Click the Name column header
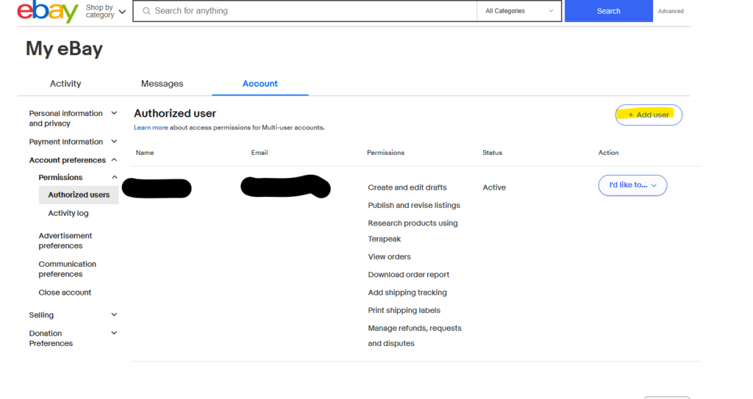The height and width of the screenshot is (399, 753). point(145,153)
